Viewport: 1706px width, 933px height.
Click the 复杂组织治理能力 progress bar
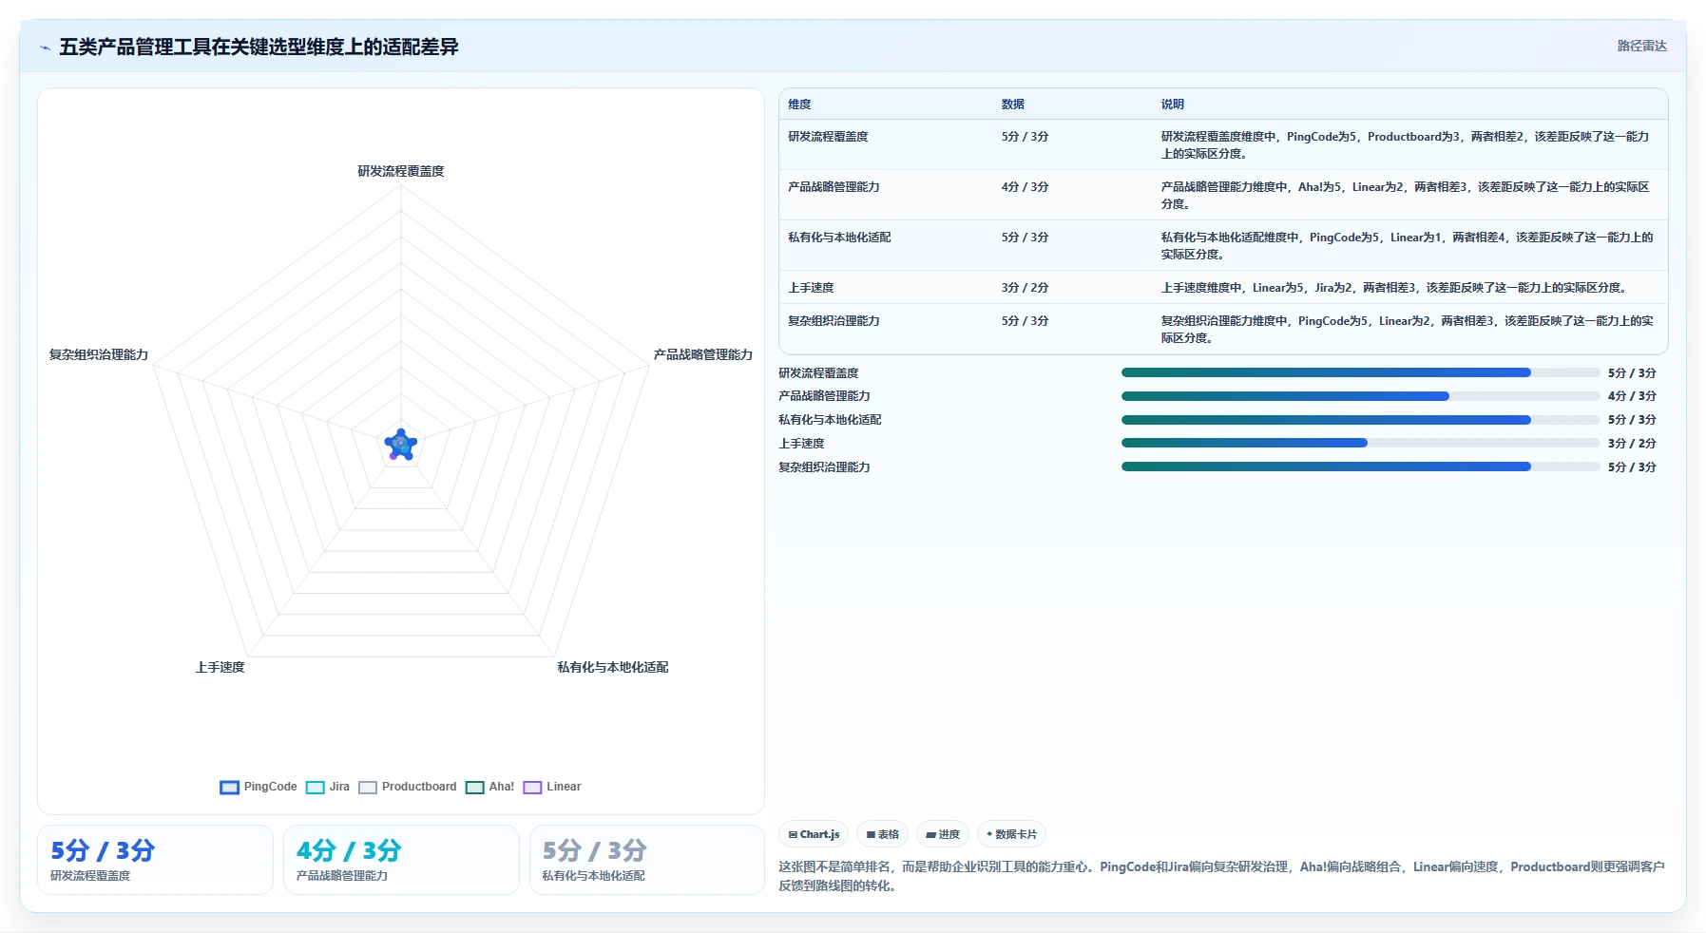pyautogui.click(x=1360, y=466)
